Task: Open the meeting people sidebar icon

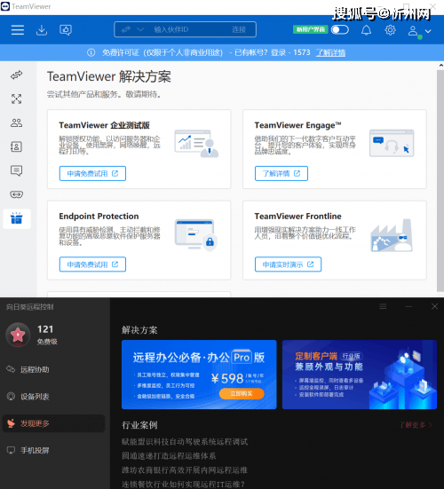Action: pyautogui.click(x=17, y=122)
